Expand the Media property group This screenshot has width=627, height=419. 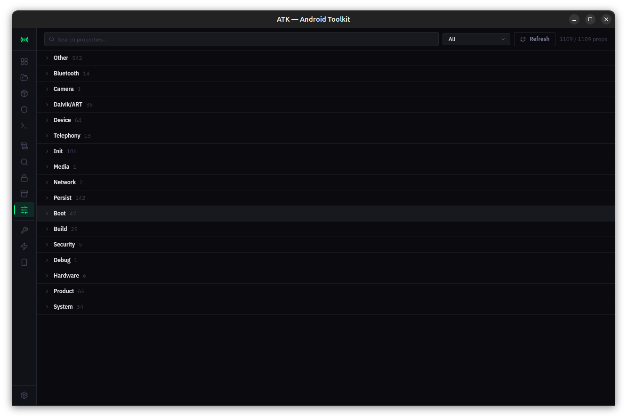326,167
